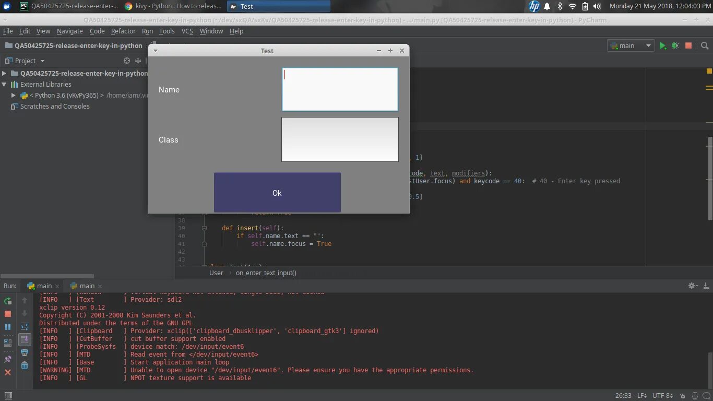Viewport: 713px width, 401px height.
Task: Click the inspector icon in the status bar
Action: (x=695, y=396)
